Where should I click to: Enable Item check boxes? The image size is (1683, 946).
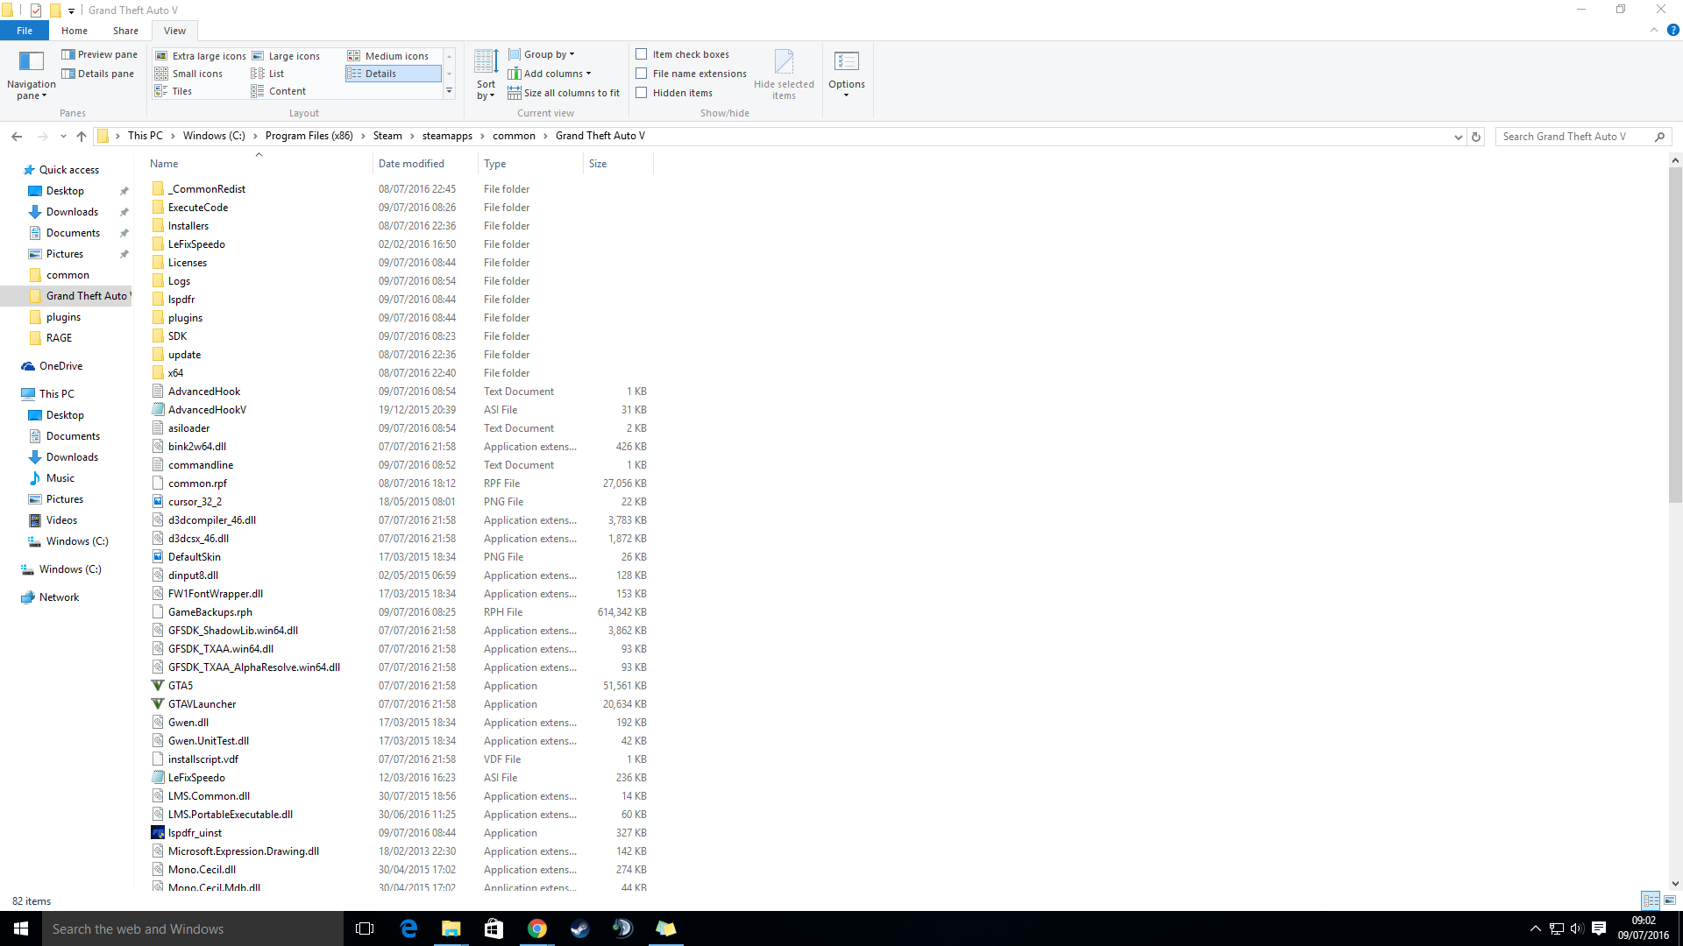(642, 54)
